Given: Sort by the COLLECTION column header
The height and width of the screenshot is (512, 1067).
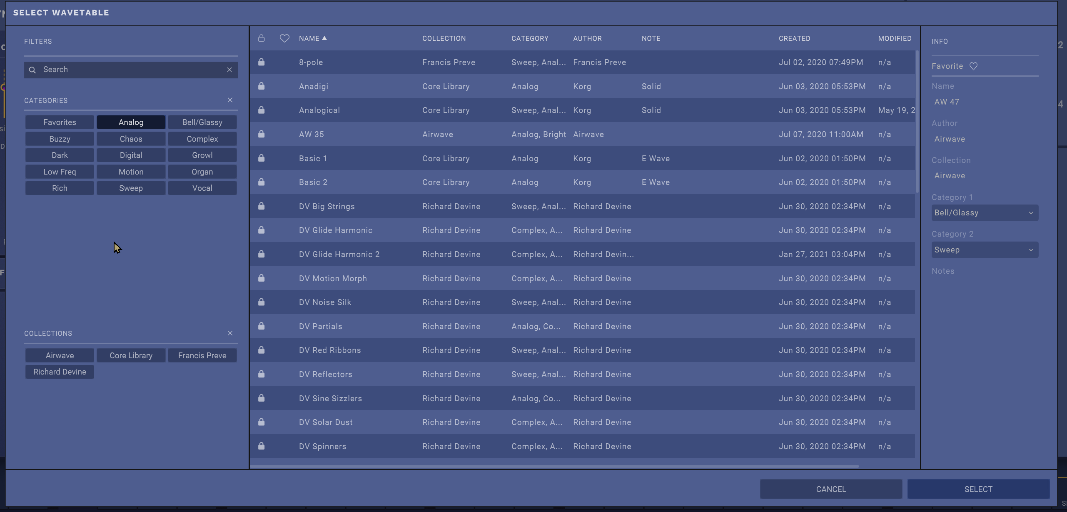Looking at the screenshot, I should 444,38.
